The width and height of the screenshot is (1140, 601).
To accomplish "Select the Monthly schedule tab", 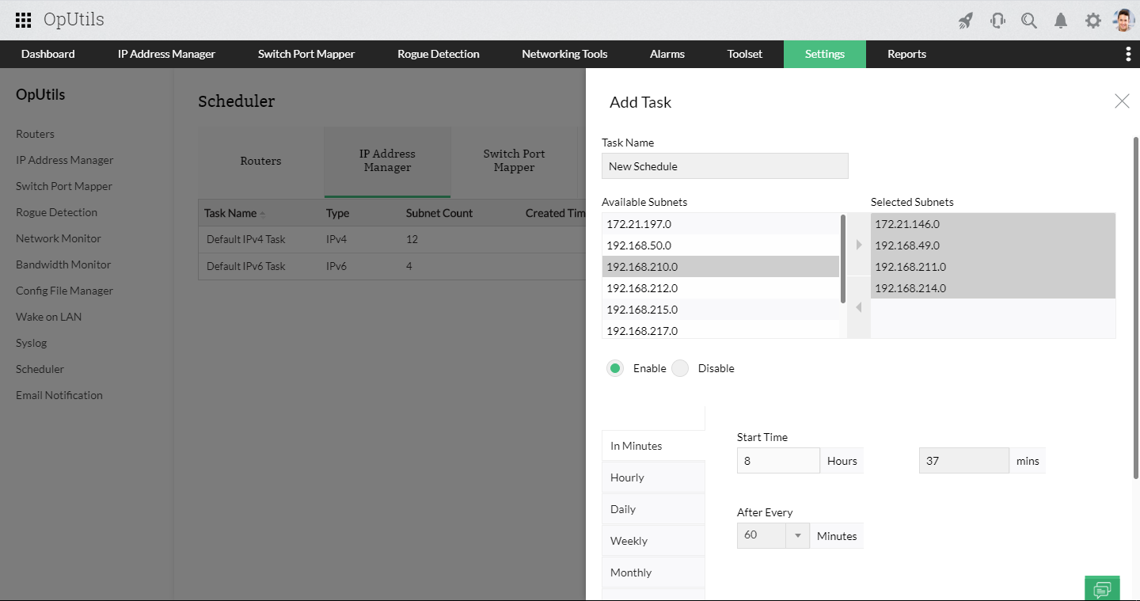I will (x=653, y=572).
